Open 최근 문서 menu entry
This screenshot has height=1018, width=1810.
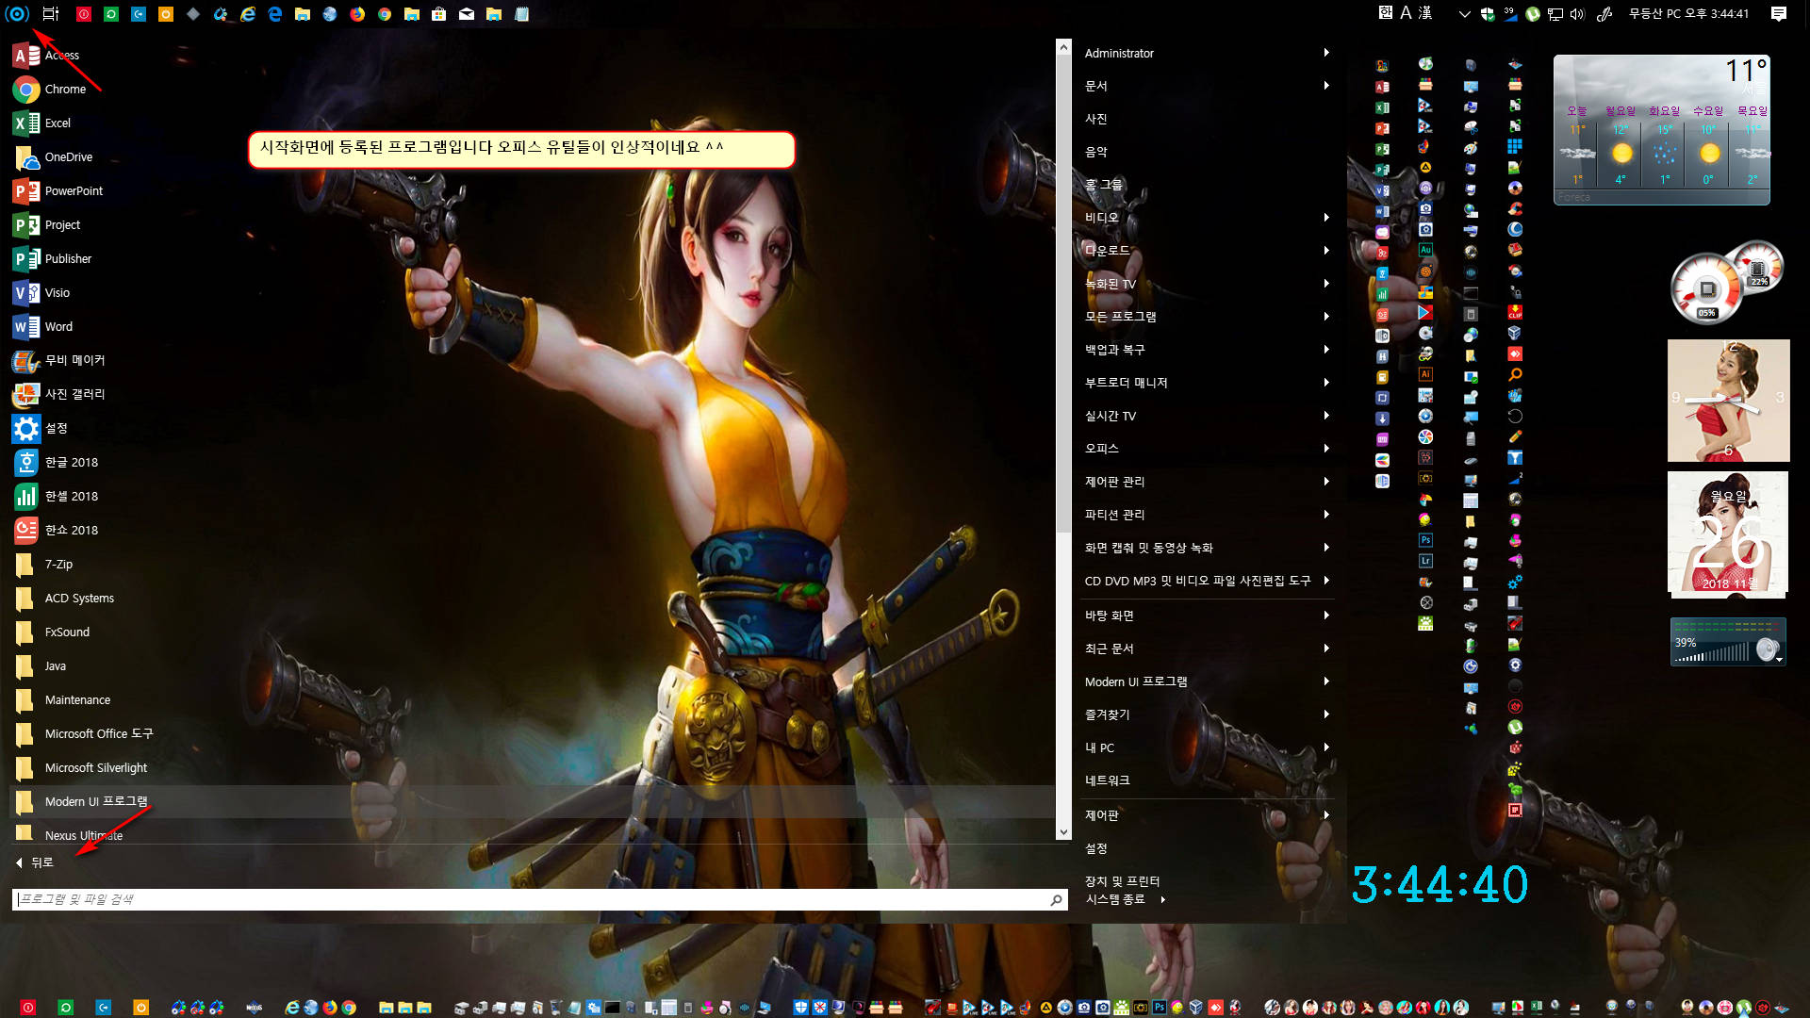(x=1207, y=649)
